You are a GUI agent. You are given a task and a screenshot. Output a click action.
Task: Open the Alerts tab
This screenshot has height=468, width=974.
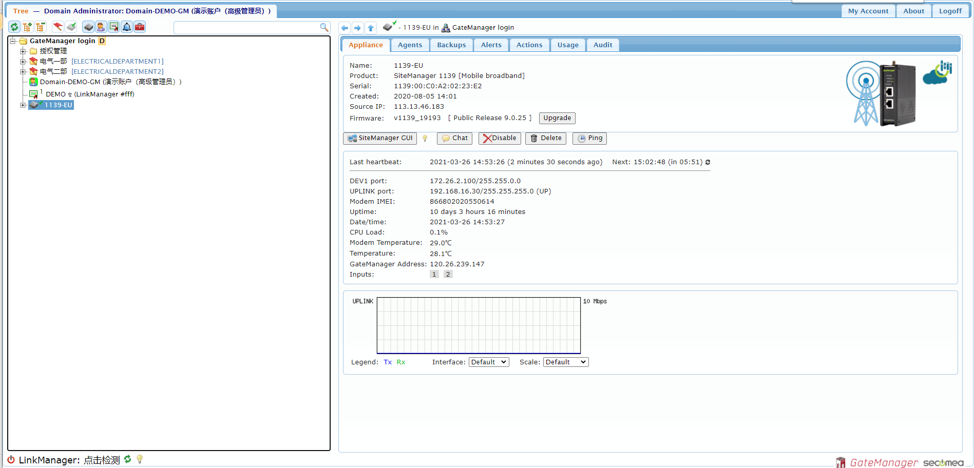[491, 45]
